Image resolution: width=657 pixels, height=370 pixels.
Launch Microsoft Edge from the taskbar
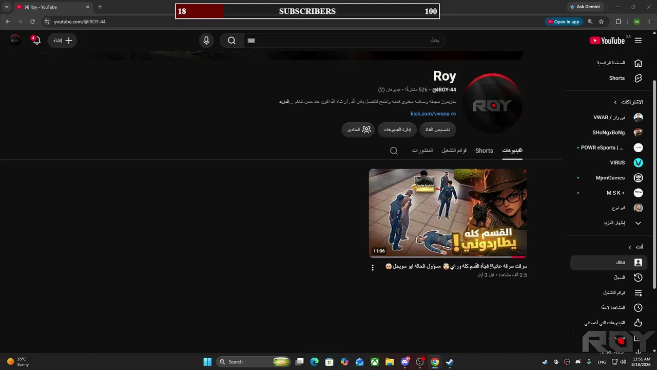coord(315,362)
